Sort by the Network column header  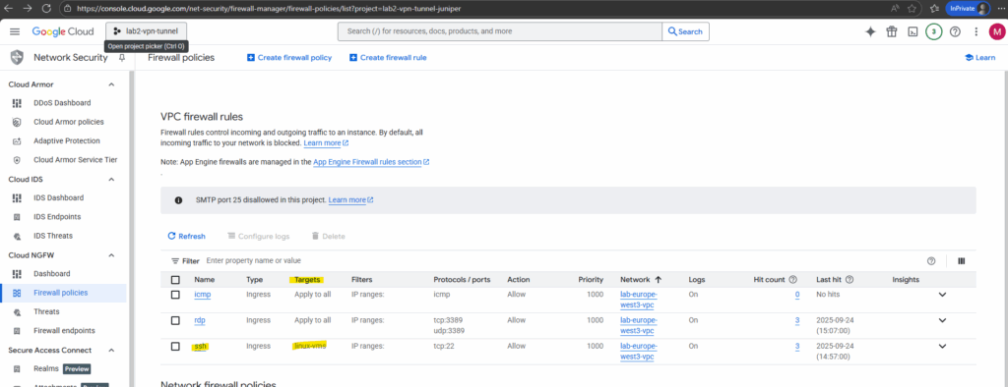click(x=641, y=280)
